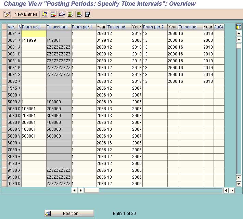Click the top down arrow of the vertical scrollbar

239,40
